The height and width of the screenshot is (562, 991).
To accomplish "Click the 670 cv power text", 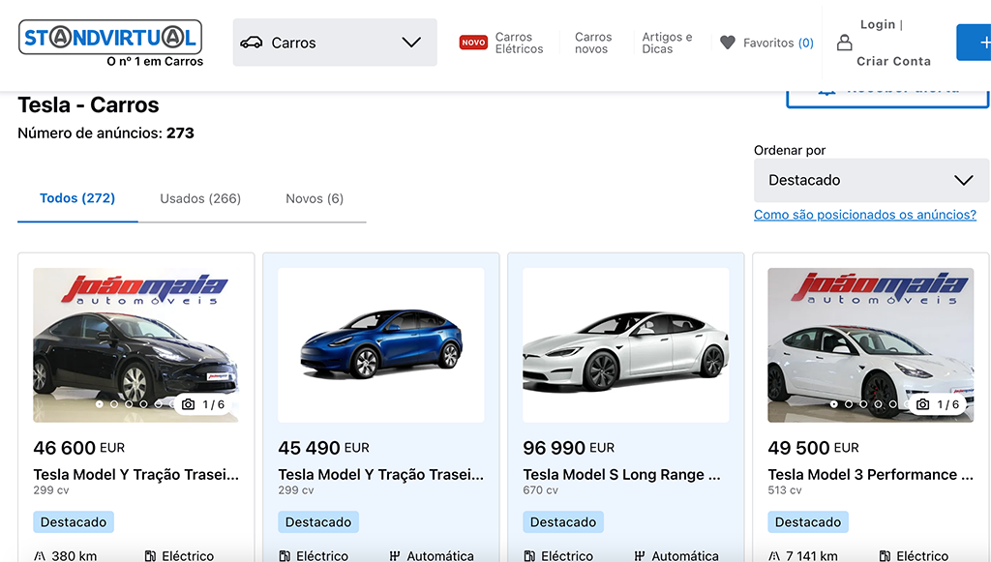I will coord(540,490).
